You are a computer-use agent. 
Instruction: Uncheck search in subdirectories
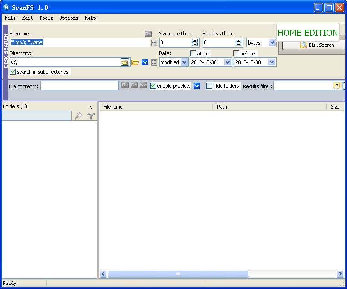(13, 72)
